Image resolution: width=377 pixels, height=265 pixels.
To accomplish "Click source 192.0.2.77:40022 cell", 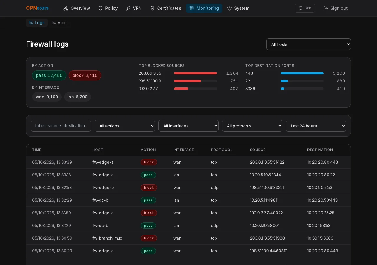I will point(266,213).
